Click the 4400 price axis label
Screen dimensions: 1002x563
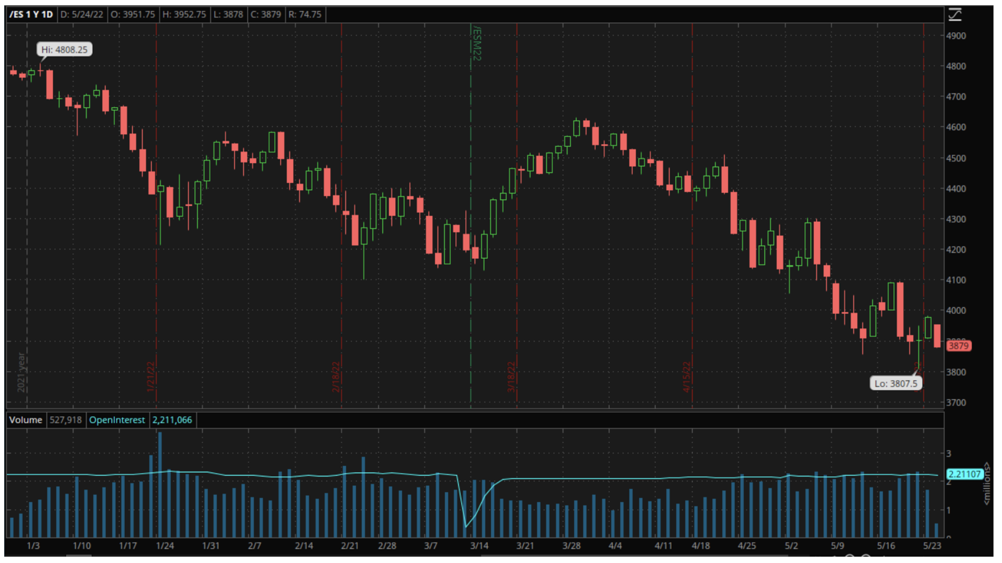[956, 189]
